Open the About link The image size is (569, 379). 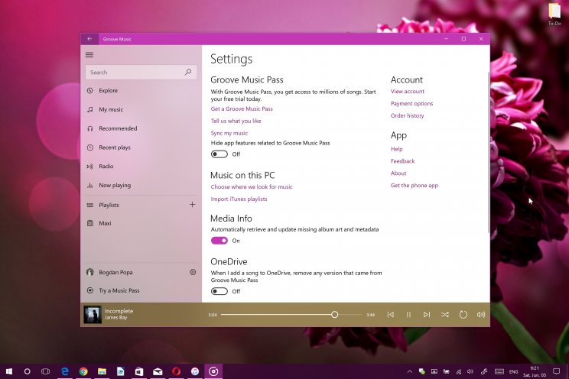tap(398, 173)
